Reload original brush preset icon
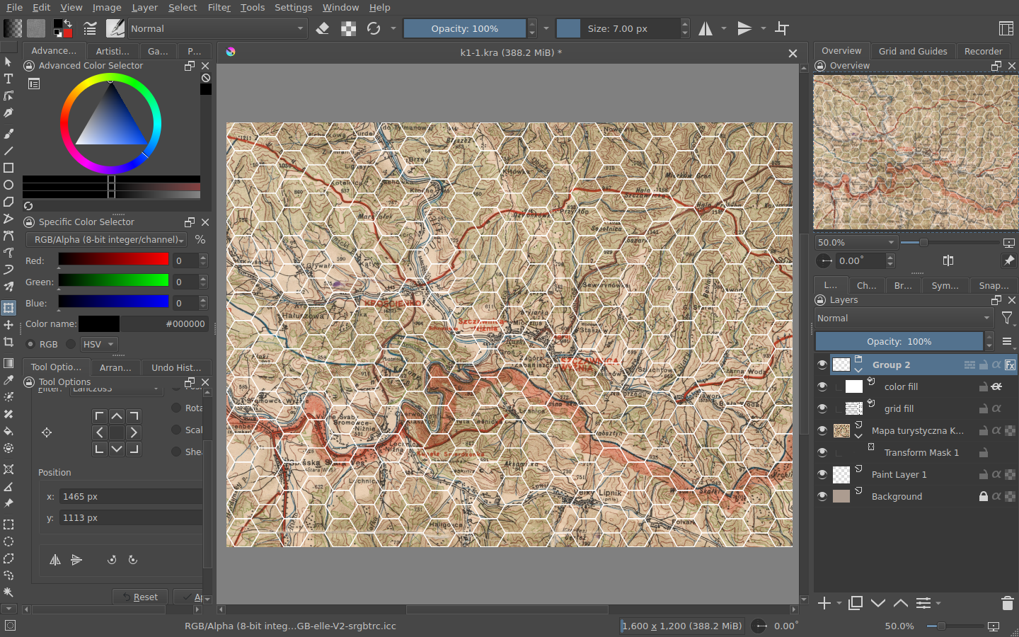Image resolution: width=1019 pixels, height=637 pixels. (x=374, y=28)
